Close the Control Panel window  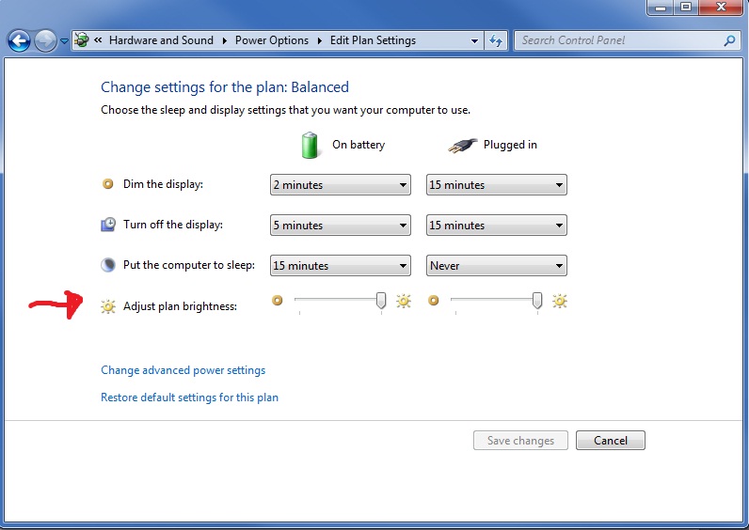tap(721, 8)
